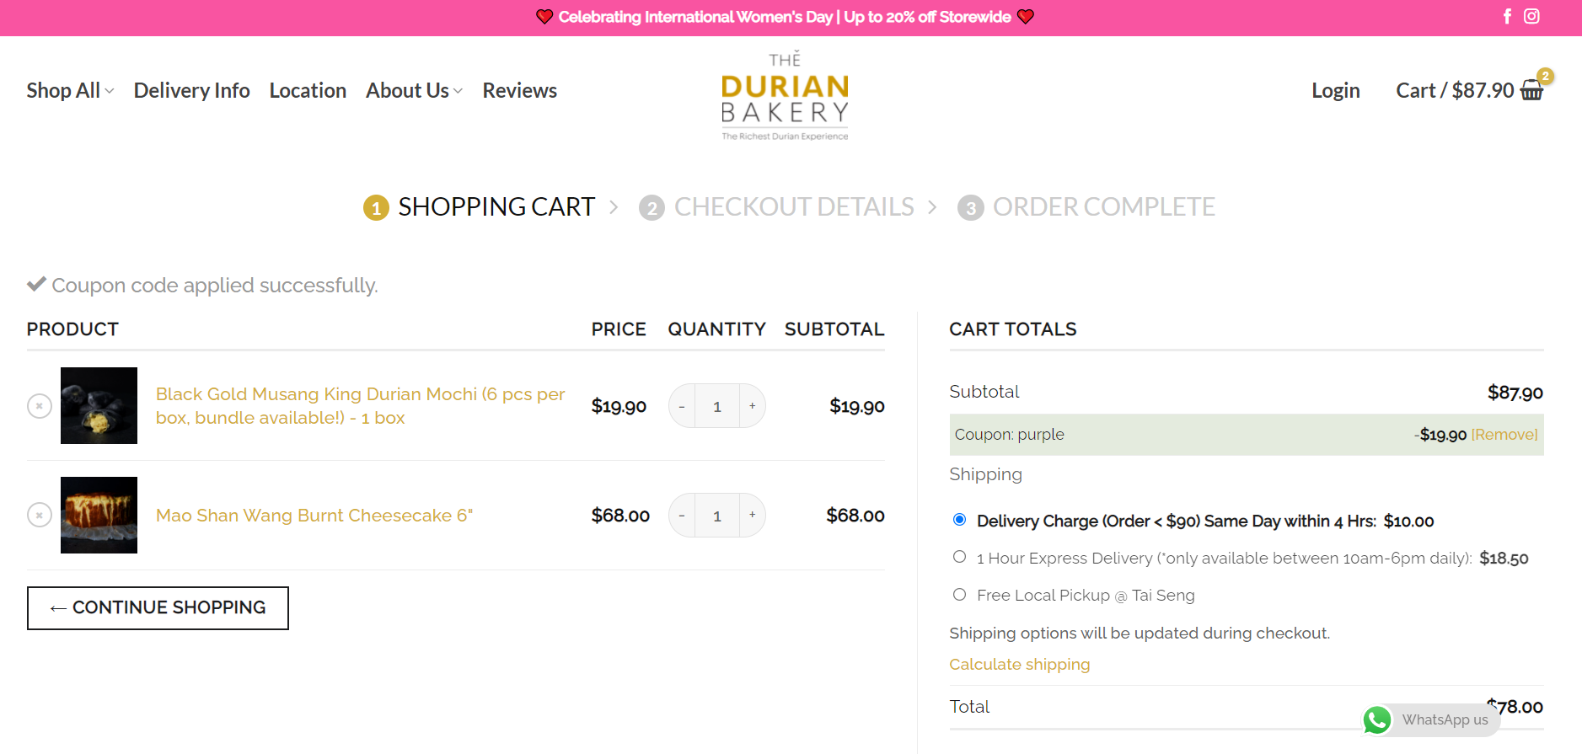Remove the Black Gold Durian Mochi item
The image size is (1582, 754).
[40, 406]
